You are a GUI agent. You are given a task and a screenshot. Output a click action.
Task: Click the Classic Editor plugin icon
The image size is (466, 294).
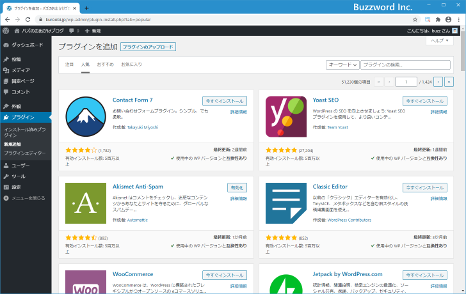pos(285,203)
